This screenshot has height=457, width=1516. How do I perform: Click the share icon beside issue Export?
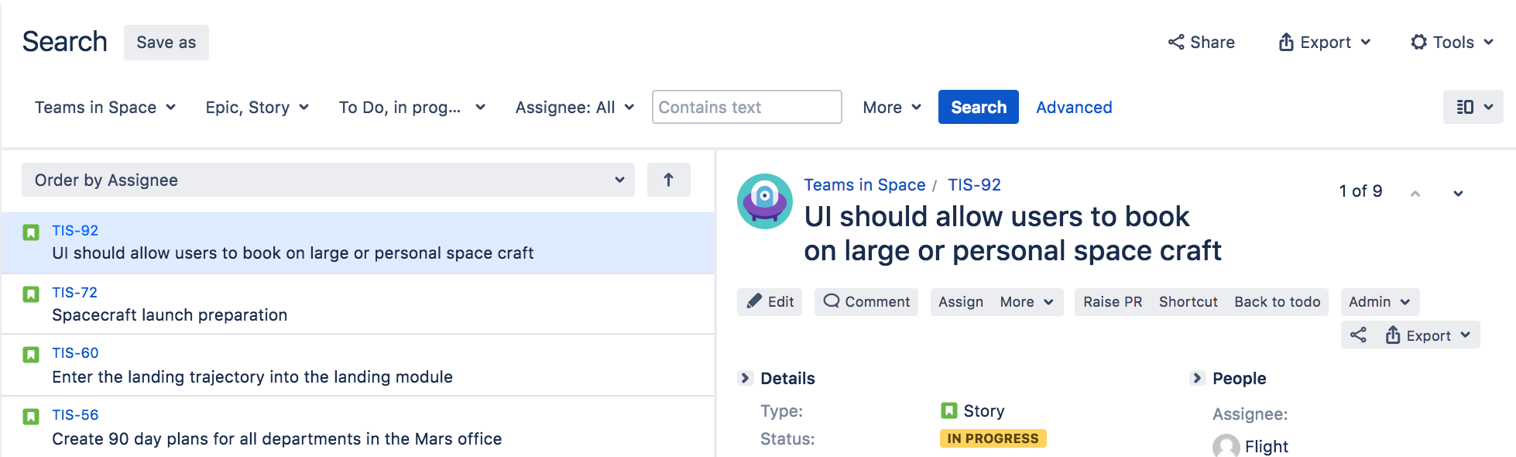tap(1358, 335)
